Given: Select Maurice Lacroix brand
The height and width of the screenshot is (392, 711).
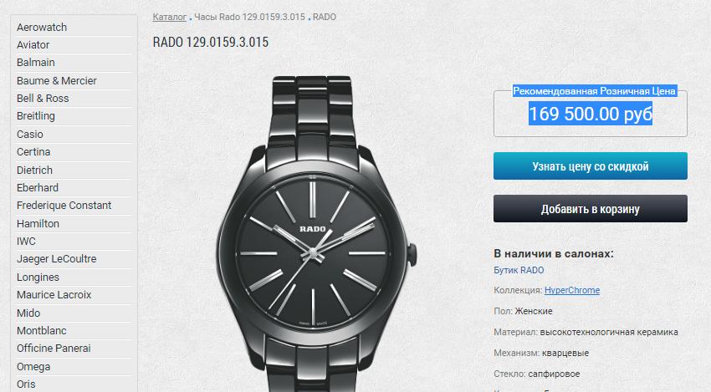Looking at the screenshot, I should click(54, 294).
